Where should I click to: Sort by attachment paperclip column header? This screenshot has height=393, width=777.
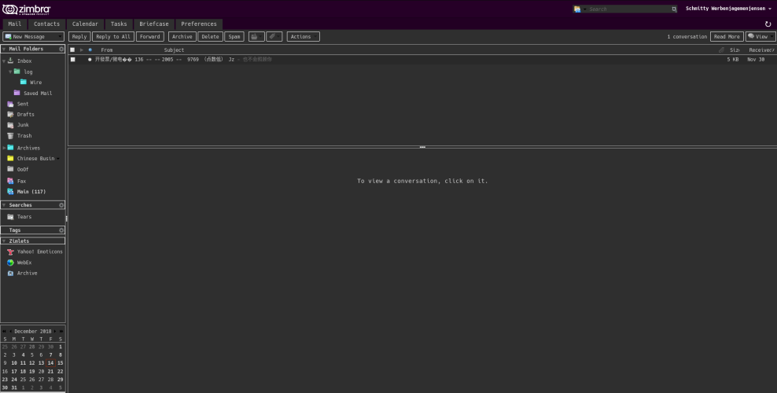721,50
